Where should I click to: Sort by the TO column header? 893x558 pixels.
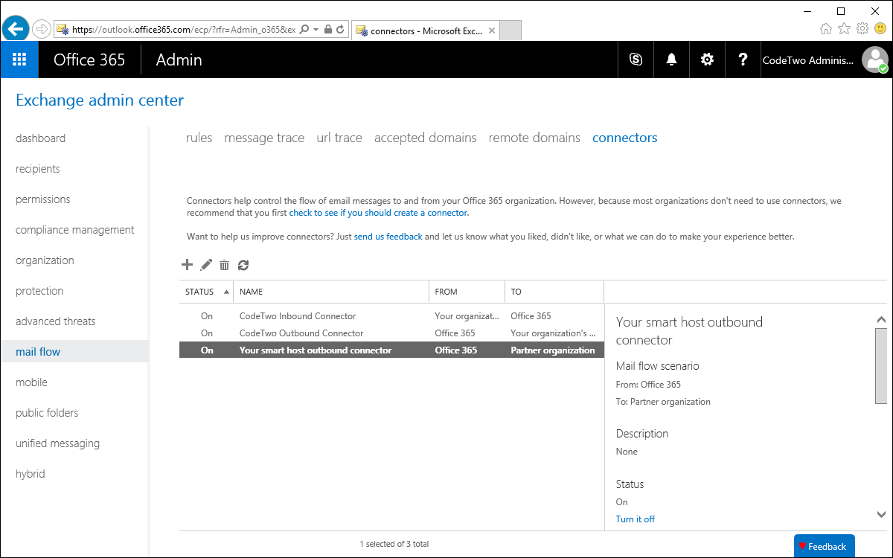pyautogui.click(x=554, y=292)
